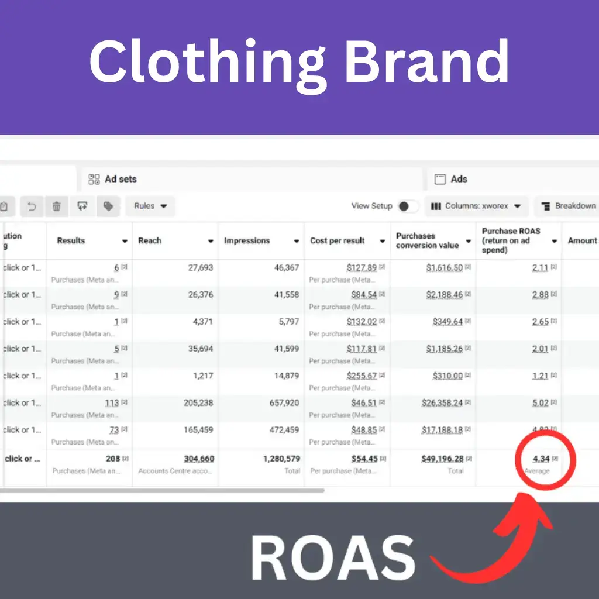599x599 pixels.
Task: Click conversion value $310.00
Action: [x=447, y=376]
